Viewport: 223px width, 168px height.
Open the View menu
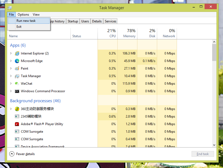pos(36,15)
